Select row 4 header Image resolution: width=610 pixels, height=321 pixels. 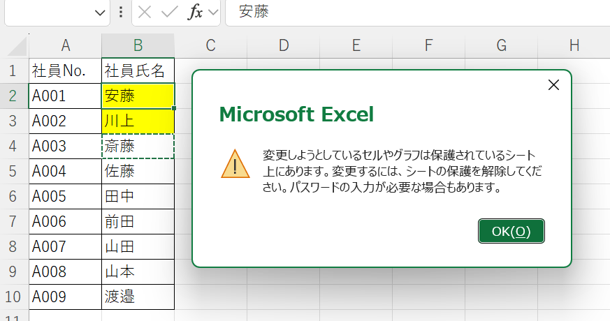click(13, 146)
